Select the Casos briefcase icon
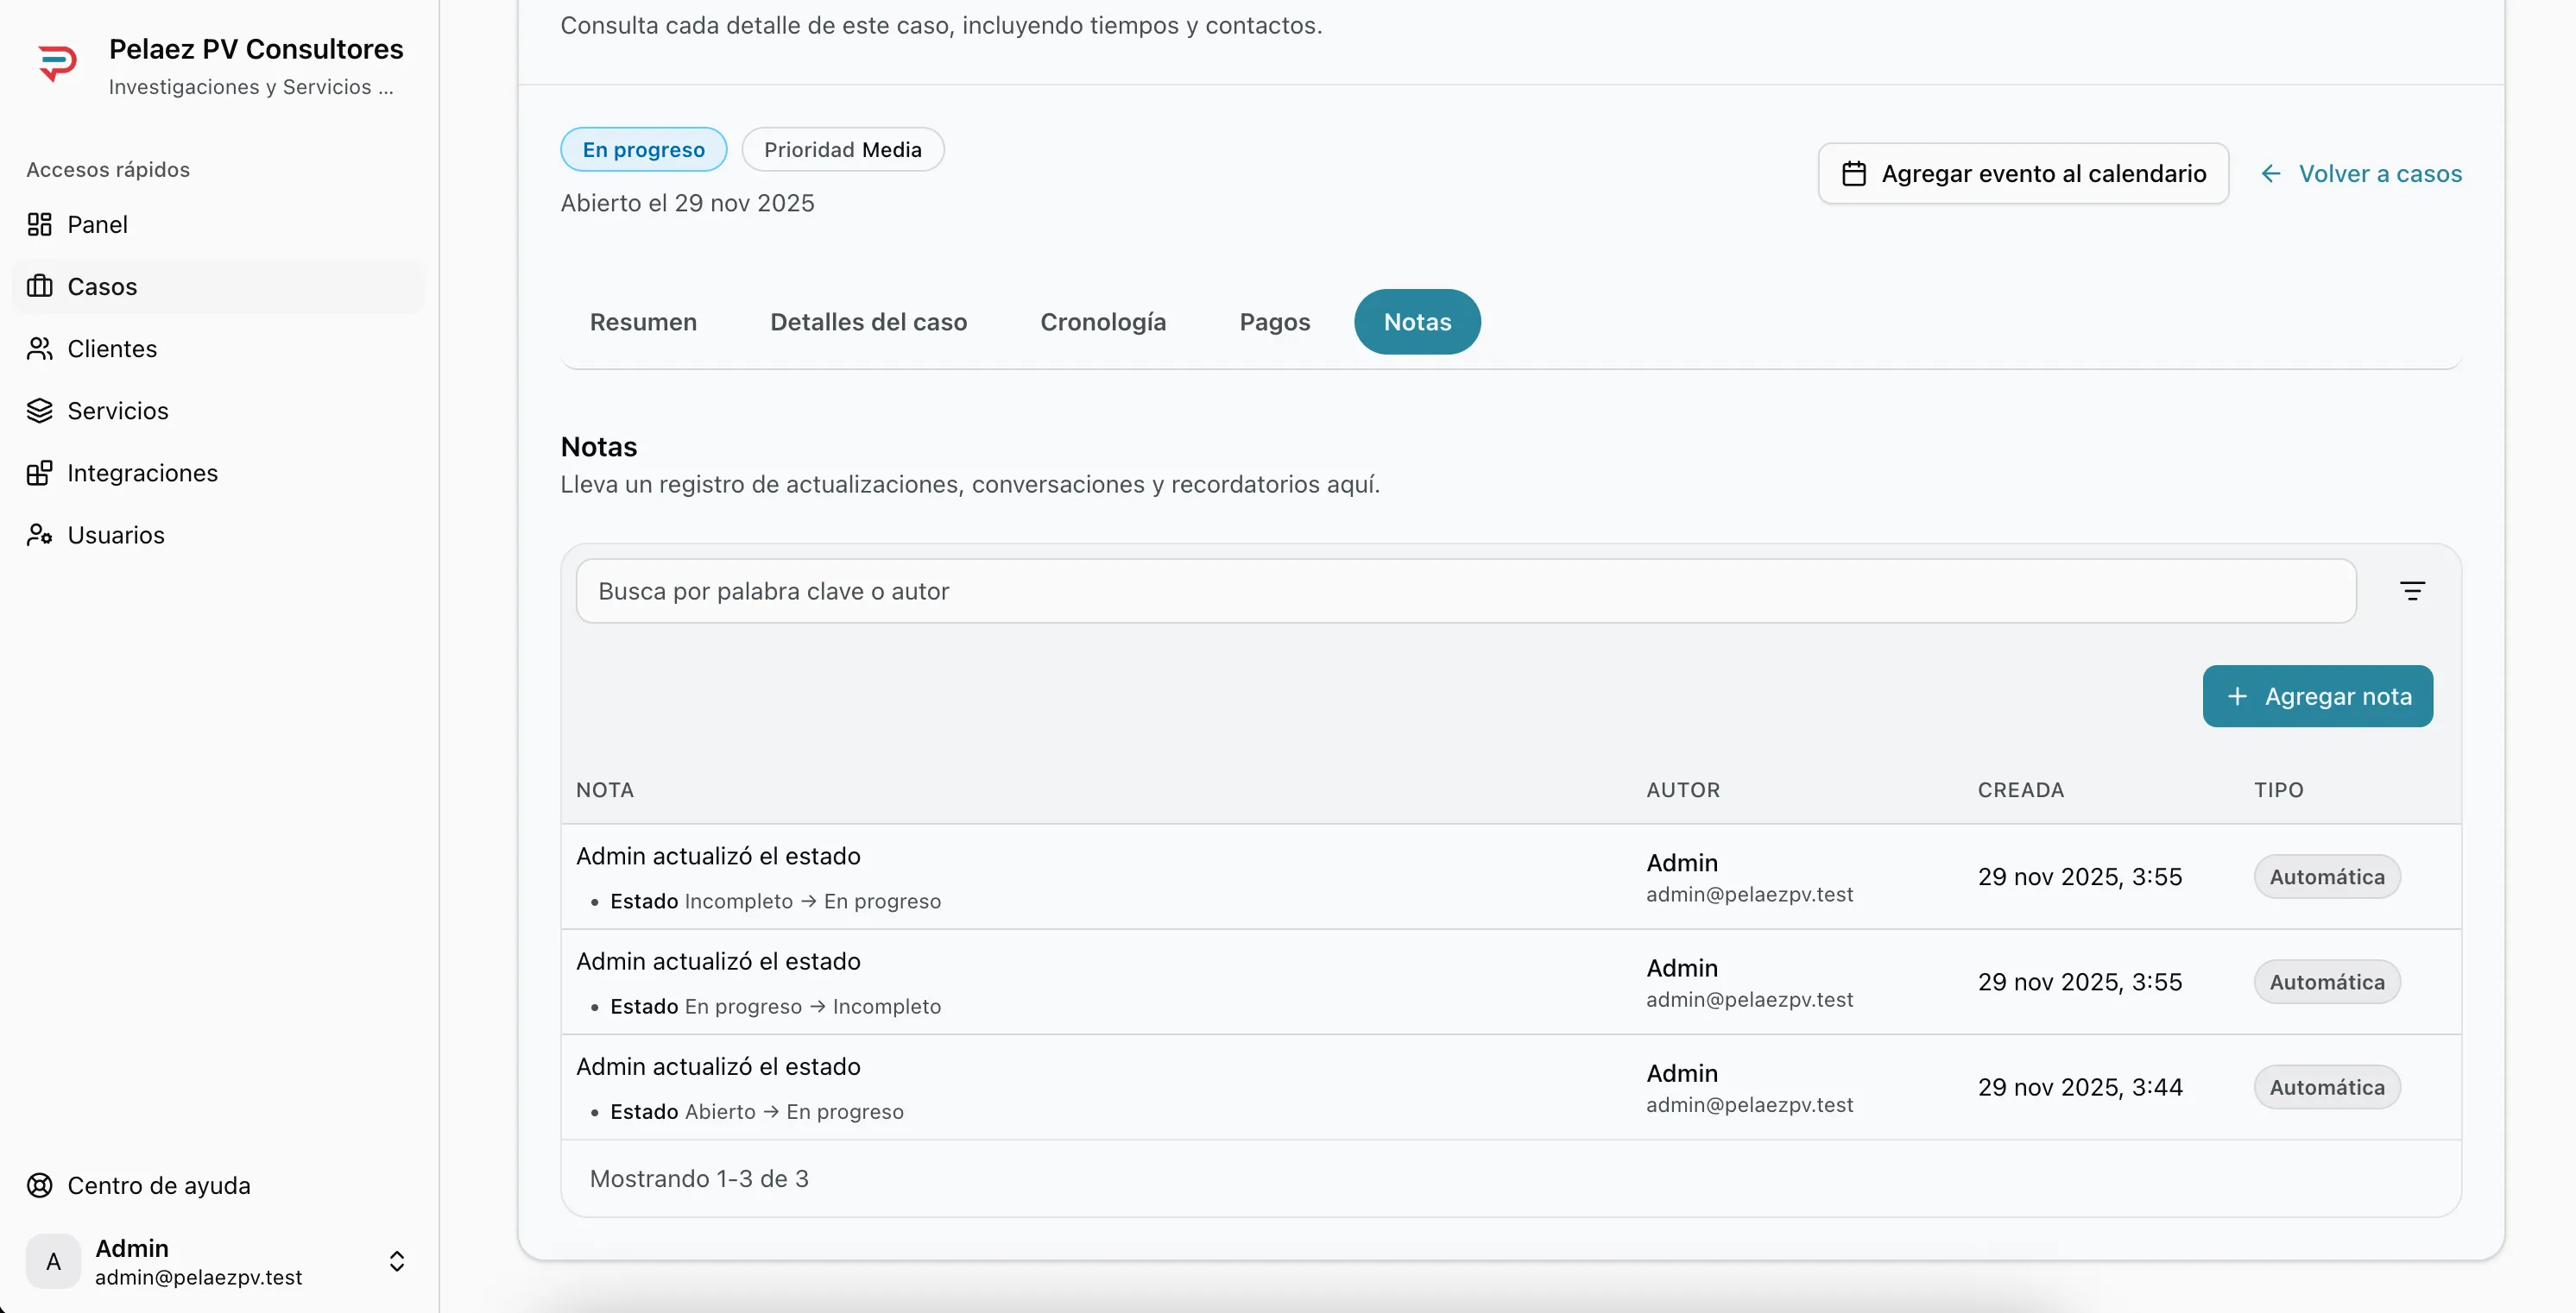 (39, 286)
